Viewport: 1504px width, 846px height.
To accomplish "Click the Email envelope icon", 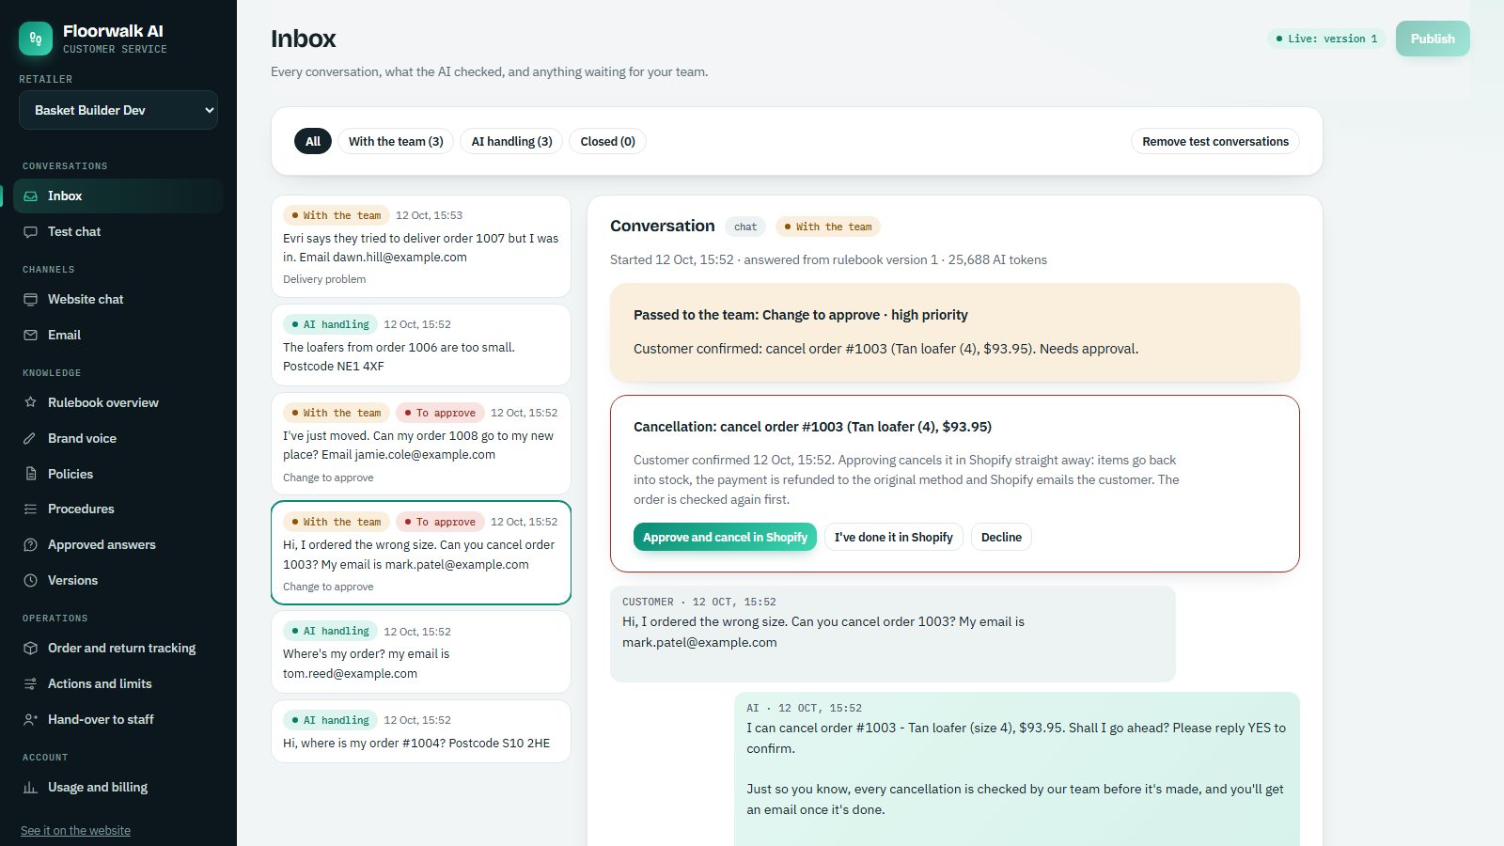I will 30,336.
